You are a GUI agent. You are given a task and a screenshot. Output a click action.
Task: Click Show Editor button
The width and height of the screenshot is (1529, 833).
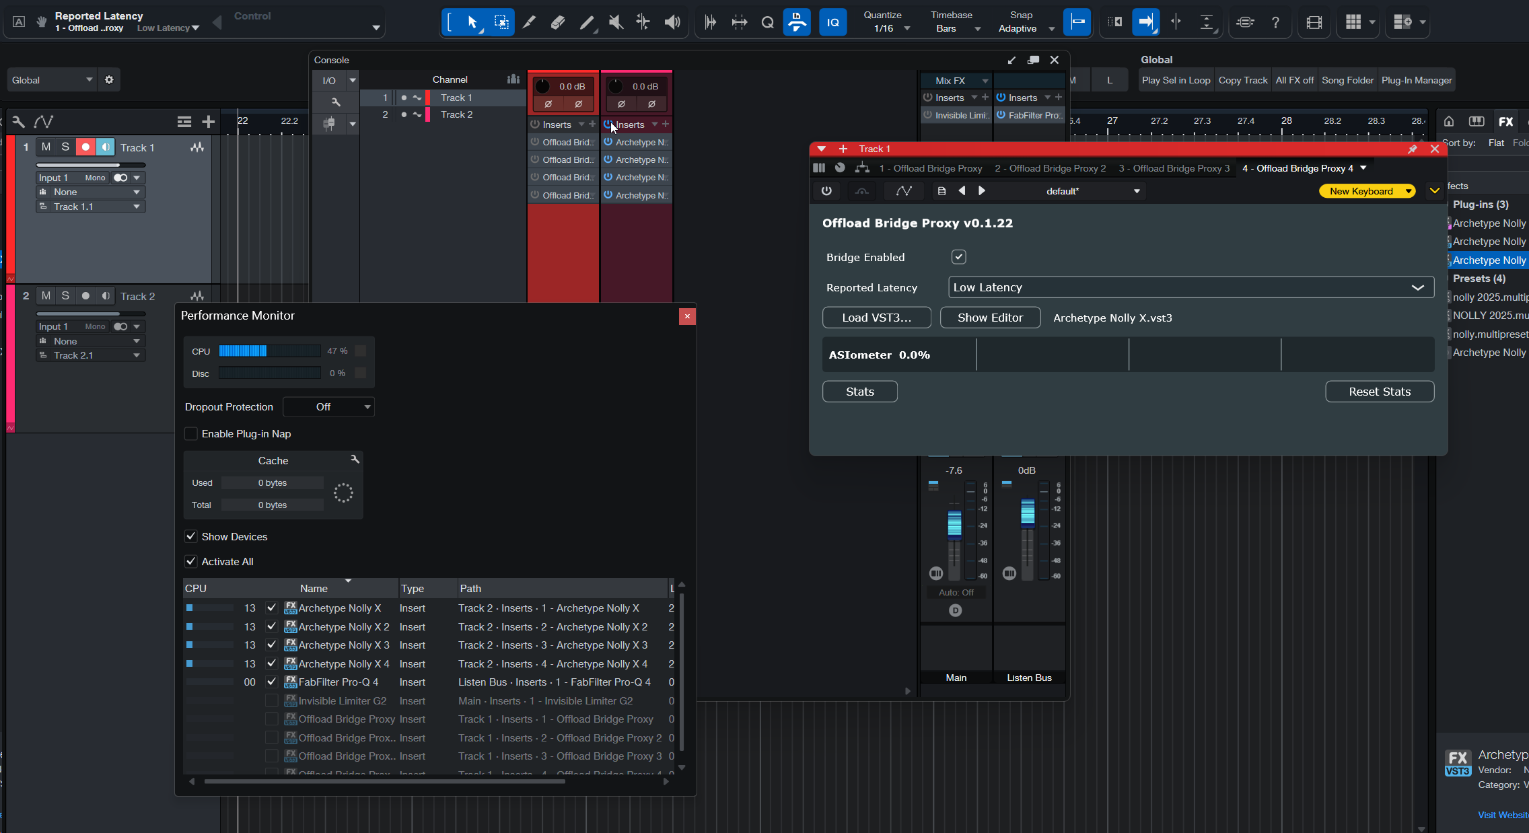tap(990, 318)
